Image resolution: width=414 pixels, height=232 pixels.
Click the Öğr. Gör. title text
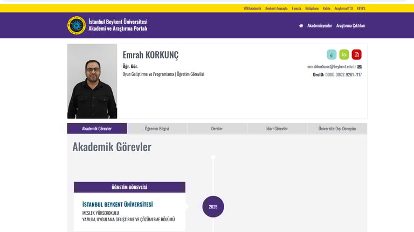130,66
